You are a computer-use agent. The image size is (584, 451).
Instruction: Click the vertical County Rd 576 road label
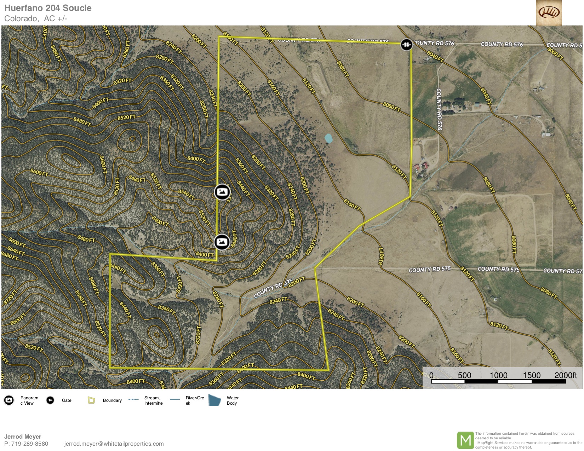pos(439,109)
